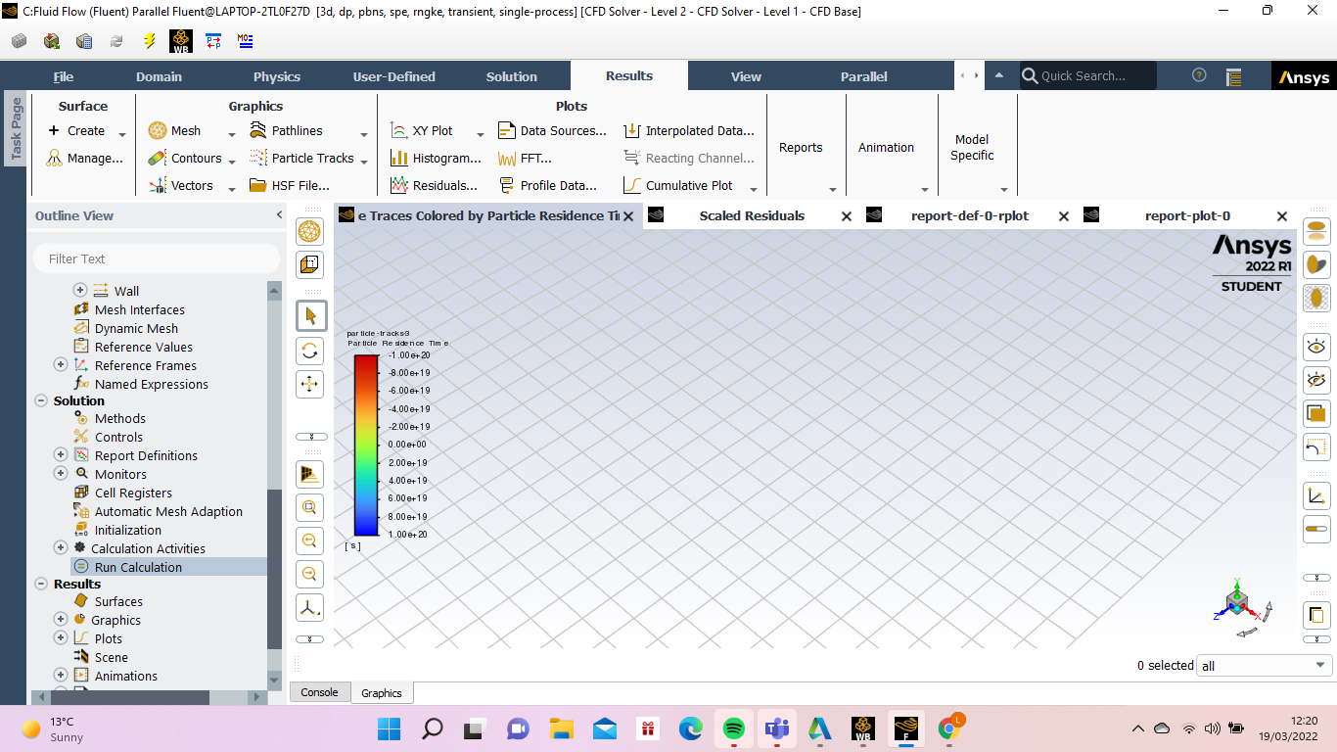This screenshot has width=1337, height=752.
Task: Toggle the eye visibility icon in right toolbar
Action: tap(1316, 347)
